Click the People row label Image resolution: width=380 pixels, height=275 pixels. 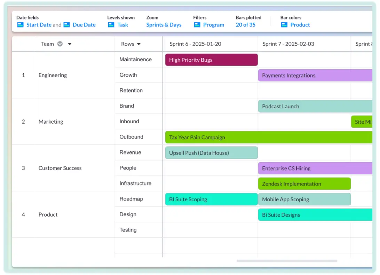click(128, 168)
